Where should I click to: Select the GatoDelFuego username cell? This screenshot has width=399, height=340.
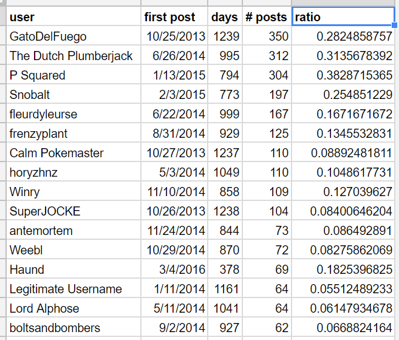73,36
